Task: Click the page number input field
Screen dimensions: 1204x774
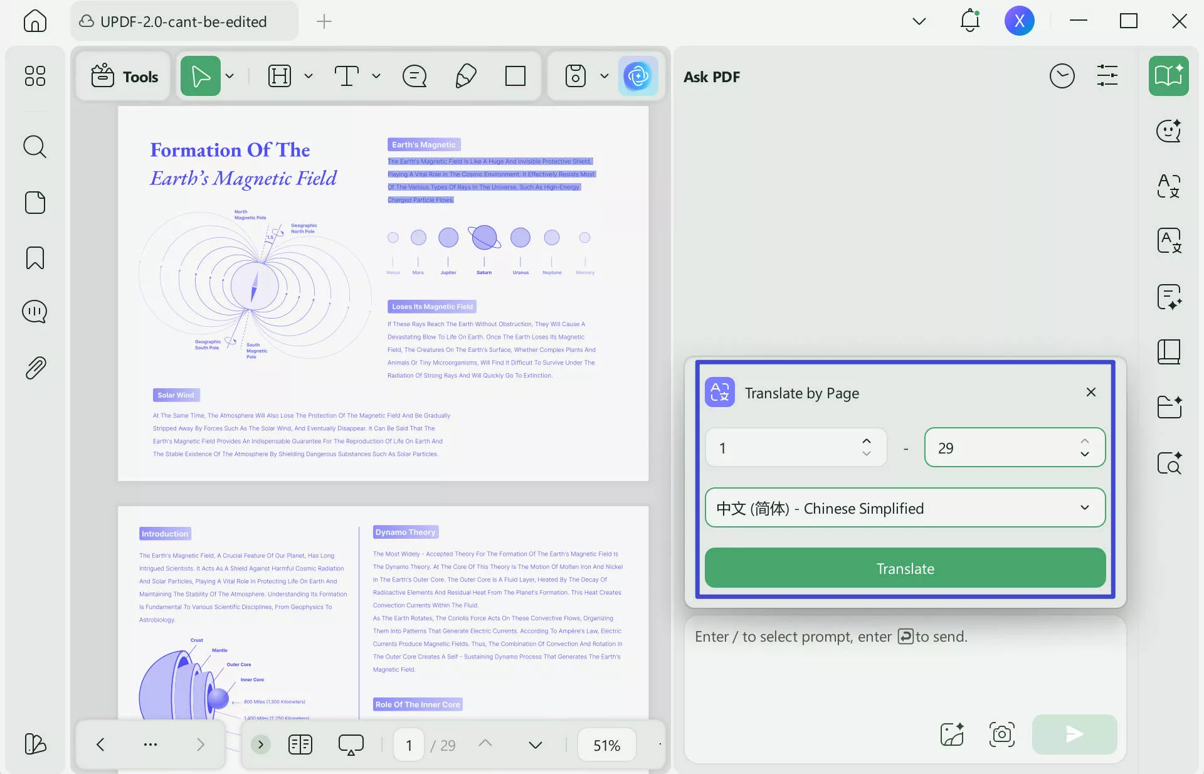Action: (408, 745)
